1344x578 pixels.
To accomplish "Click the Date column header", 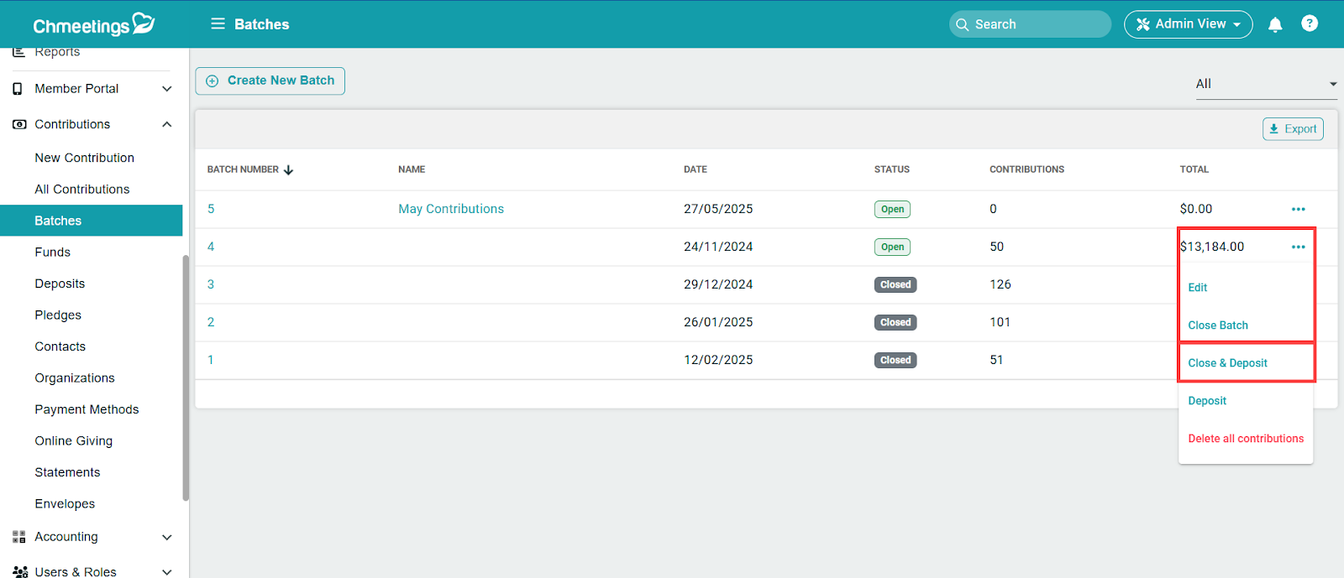I will coord(696,169).
